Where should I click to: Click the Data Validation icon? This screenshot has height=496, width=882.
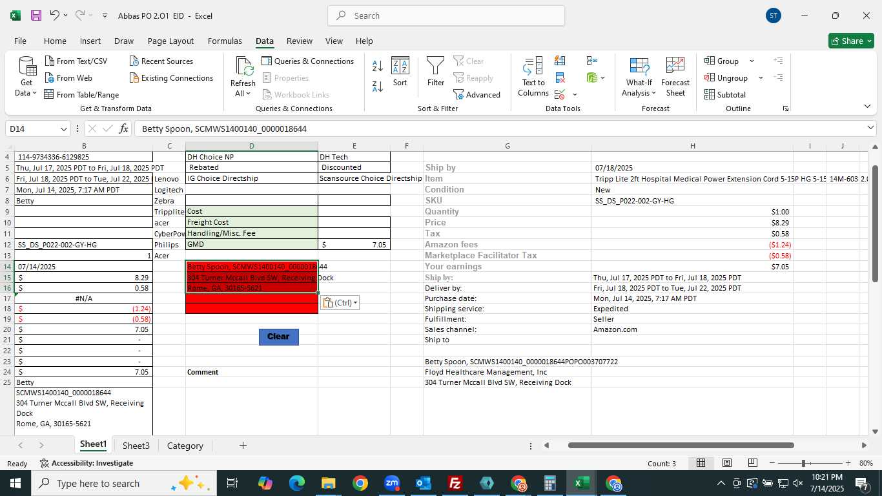[560, 95]
